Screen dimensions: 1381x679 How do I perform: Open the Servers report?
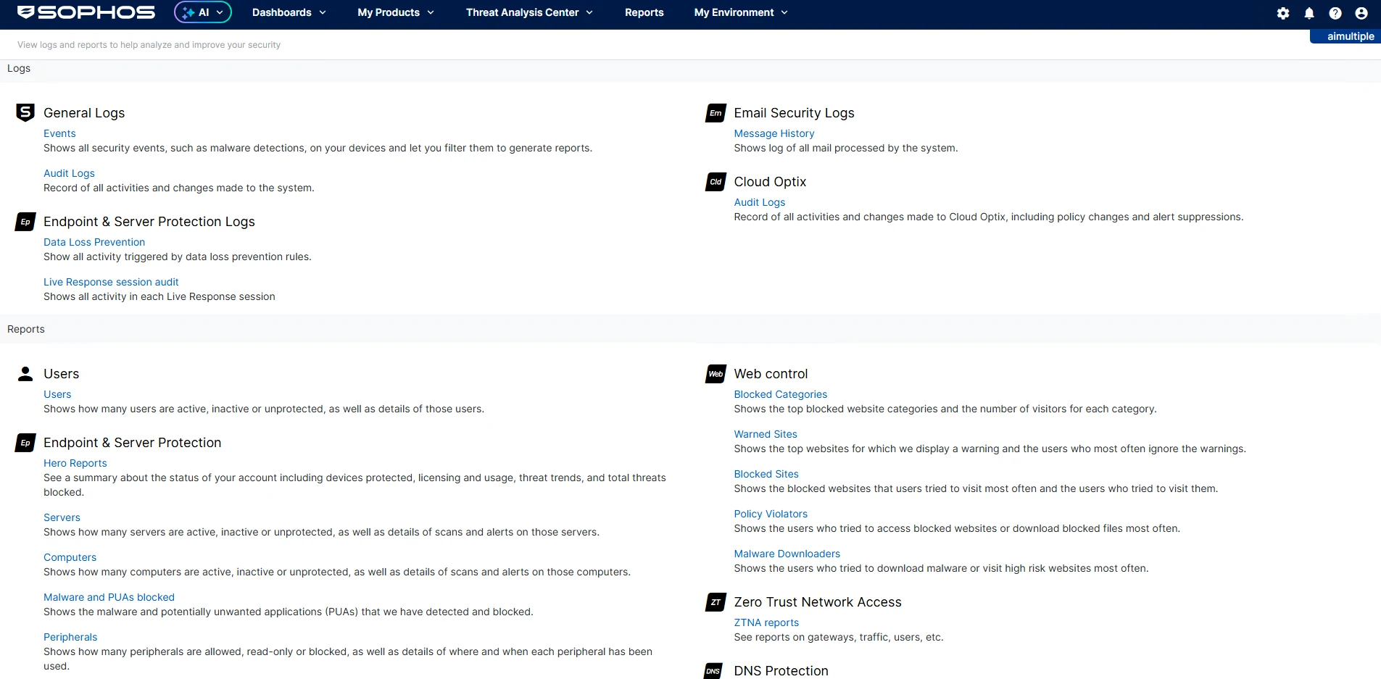[x=62, y=517]
